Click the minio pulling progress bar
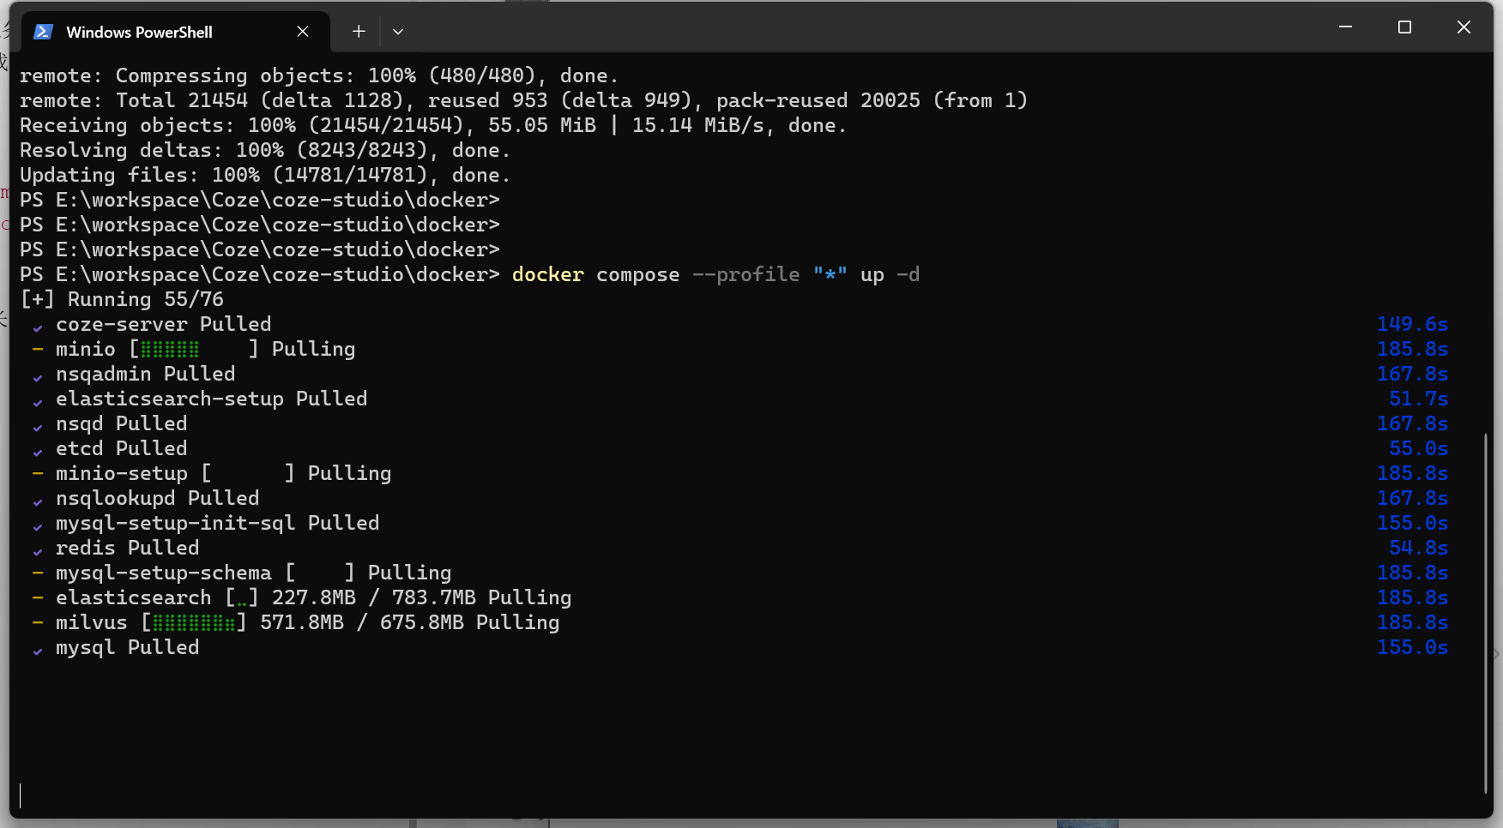The image size is (1503, 828). click(x=194, y=350)
